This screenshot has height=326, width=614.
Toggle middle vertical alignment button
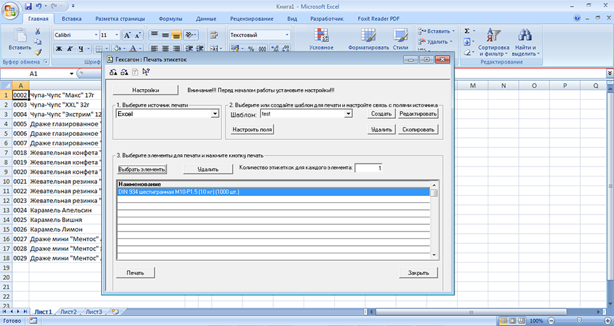[x=165, y=35]
